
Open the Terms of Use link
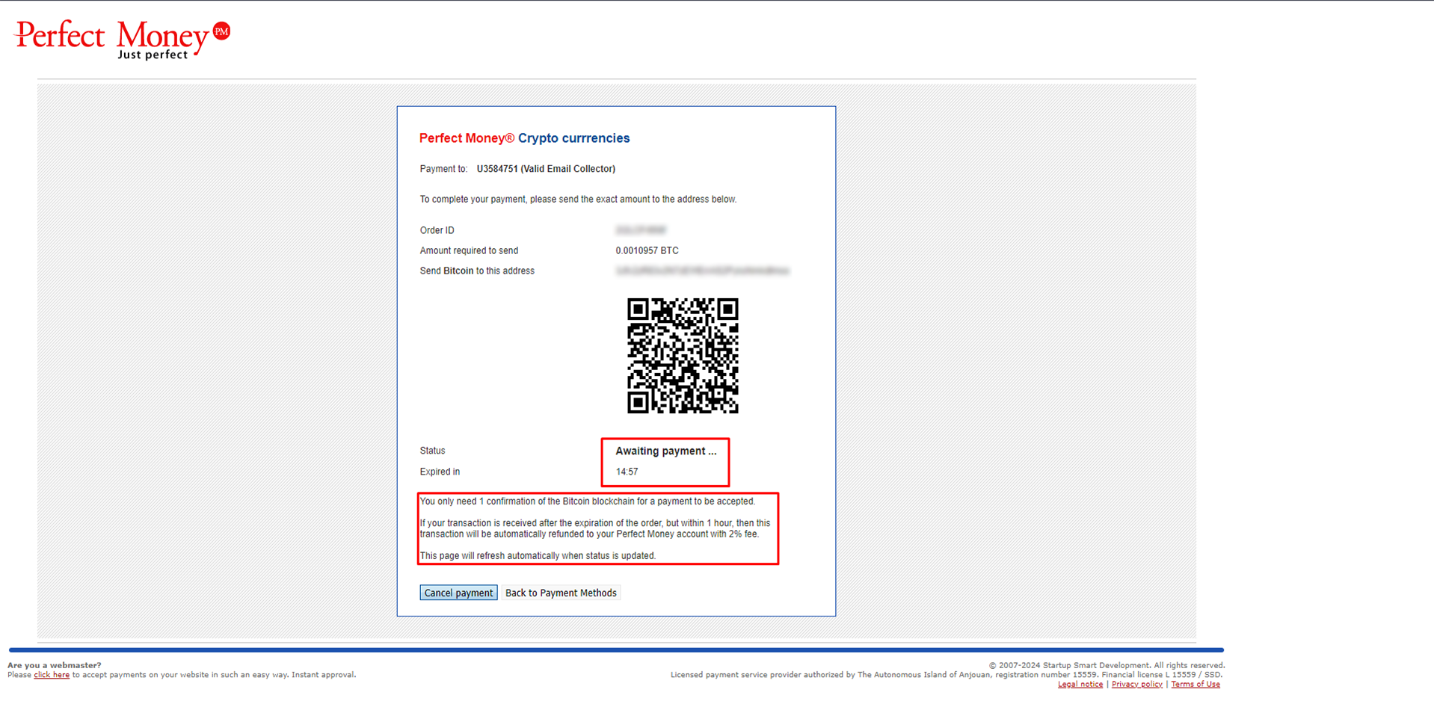(1195, 684)
